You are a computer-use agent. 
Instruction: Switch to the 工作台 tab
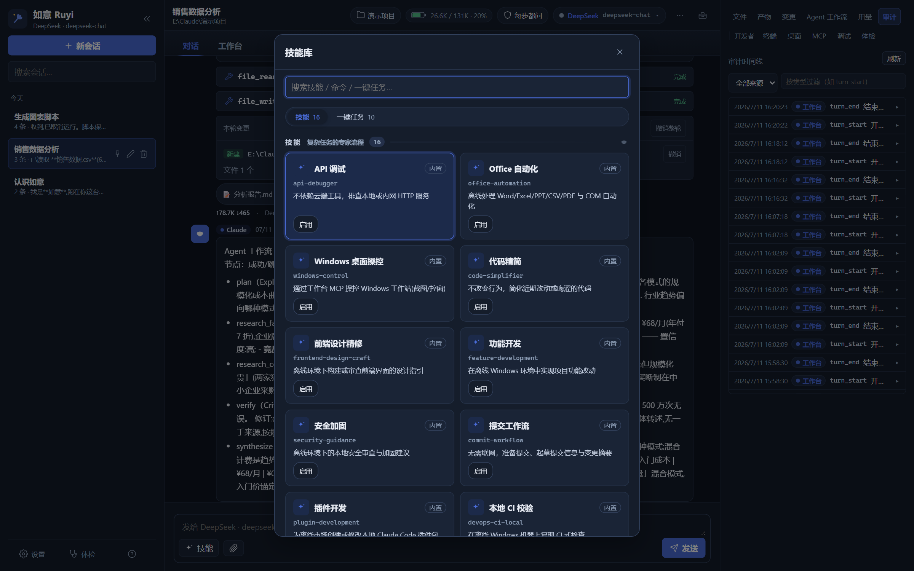point(230,46)
